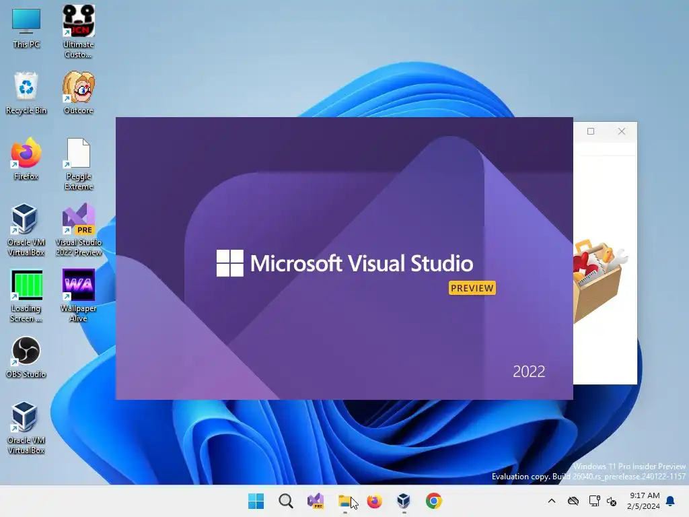
Task: Open File Explorer from the taskbar
Action: pyautogui.click(x=345, y=501)
